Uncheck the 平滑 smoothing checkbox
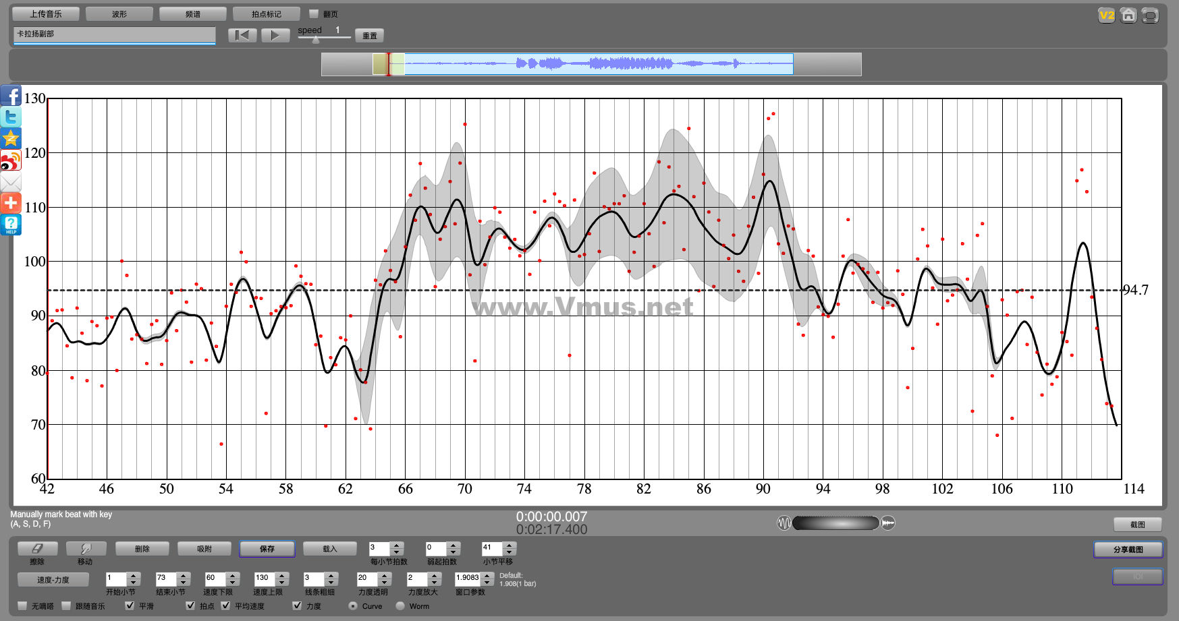The height and width of the screenshot is (621, 1179). (130, 605)
